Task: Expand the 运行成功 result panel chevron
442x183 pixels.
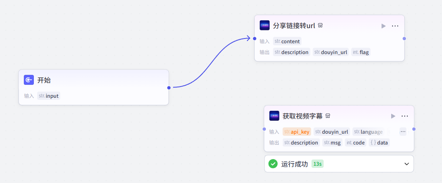Action: pos(406,164)
